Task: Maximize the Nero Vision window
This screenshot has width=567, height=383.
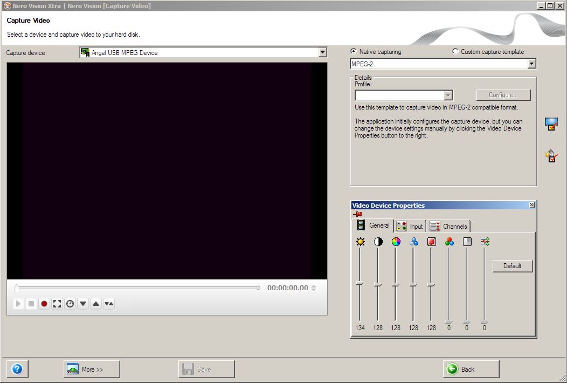Action: [550, 6]
